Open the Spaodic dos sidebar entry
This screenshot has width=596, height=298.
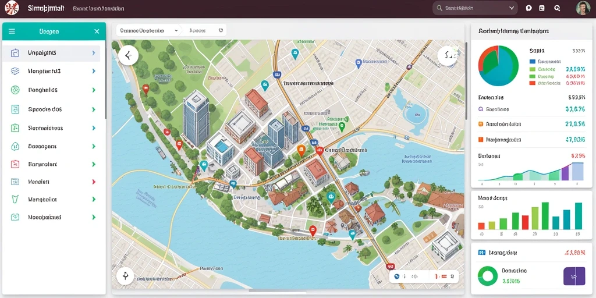click(x=51, y=109)
